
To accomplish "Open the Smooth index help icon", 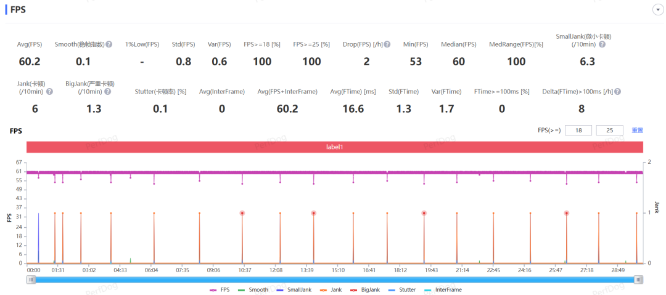I will coord(109,44).
